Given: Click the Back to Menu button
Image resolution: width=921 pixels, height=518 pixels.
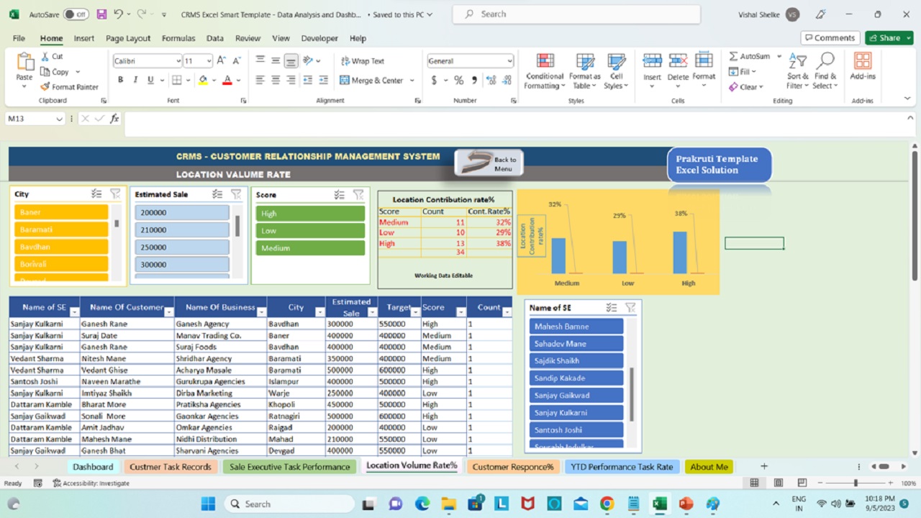Looking at the screenshot, I should pyautogui.click(x=488, y=162).
